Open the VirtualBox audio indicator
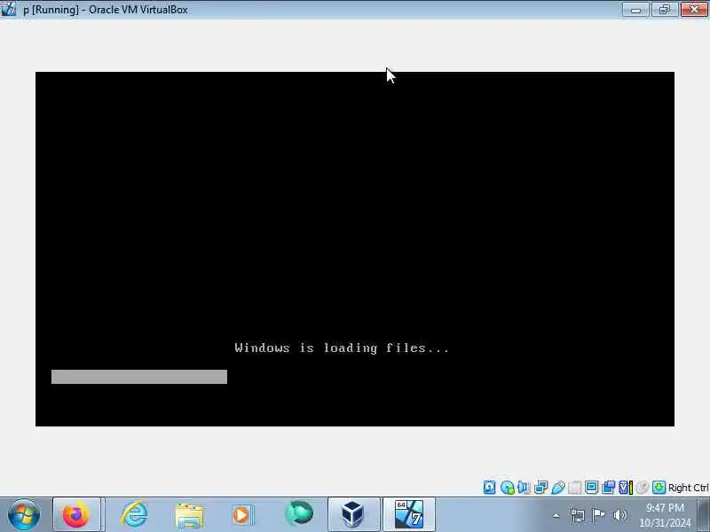 coord(524,487)
